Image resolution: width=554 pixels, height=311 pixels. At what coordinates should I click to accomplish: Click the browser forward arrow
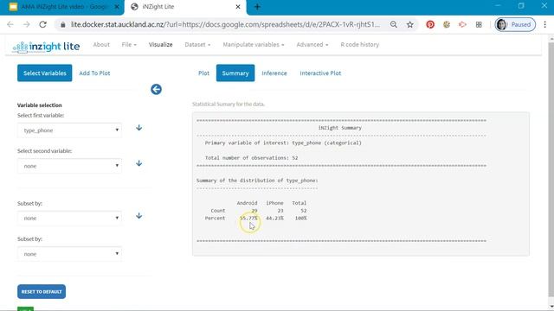tap(27, 24)
